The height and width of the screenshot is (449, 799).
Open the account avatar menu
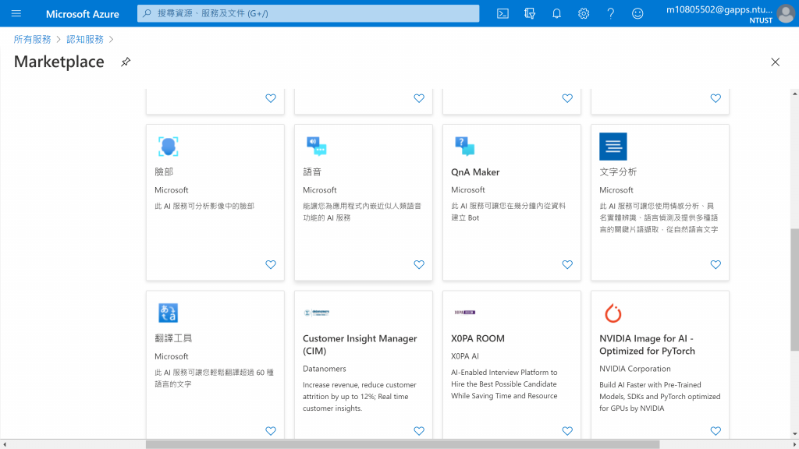click(x=786, y=14)
